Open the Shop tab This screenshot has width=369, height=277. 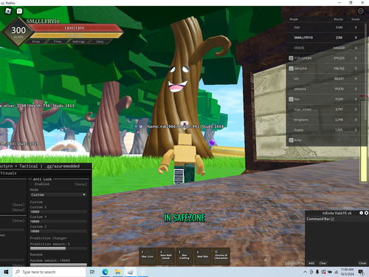pos(35,41)
